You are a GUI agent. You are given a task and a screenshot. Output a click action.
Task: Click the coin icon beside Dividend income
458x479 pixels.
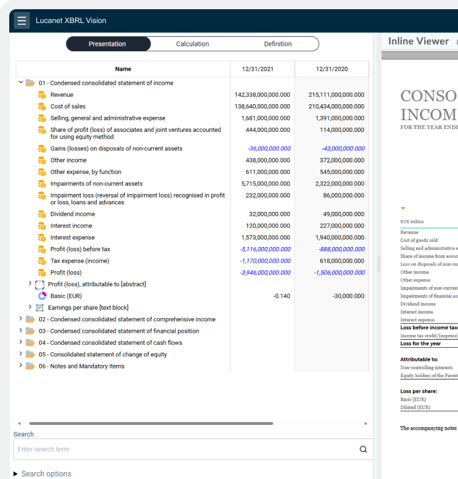click(42, 214)
